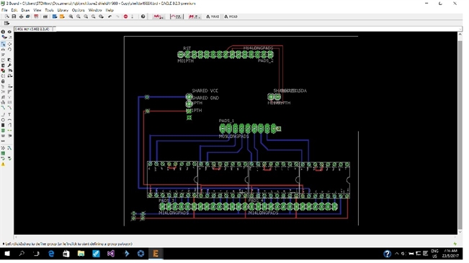Click the vertical scrollbar of the board view
Image resolution: width=469 pixels, height=263 pixels.
(460, 134)
